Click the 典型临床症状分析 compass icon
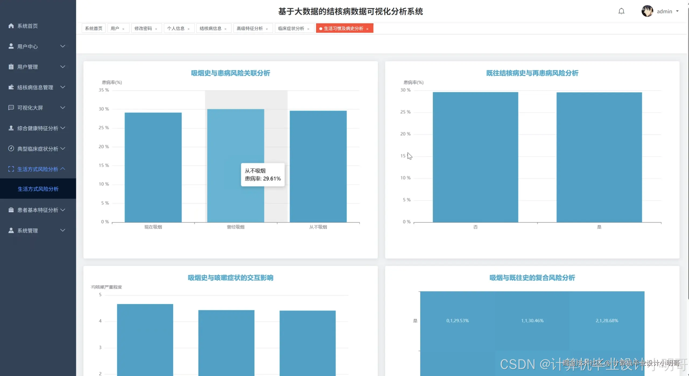The width and height of the screenshot is (689, 376). [x=11, y=148]
